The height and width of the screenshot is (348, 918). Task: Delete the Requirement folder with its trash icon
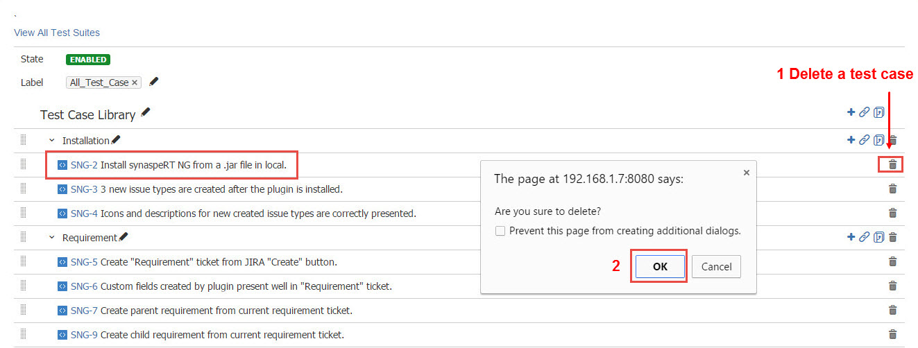[x=893, y=237]
